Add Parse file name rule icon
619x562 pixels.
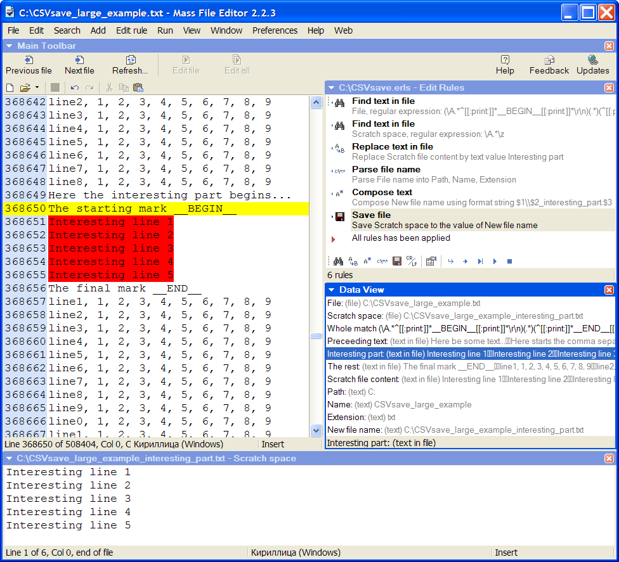point(382,261)
